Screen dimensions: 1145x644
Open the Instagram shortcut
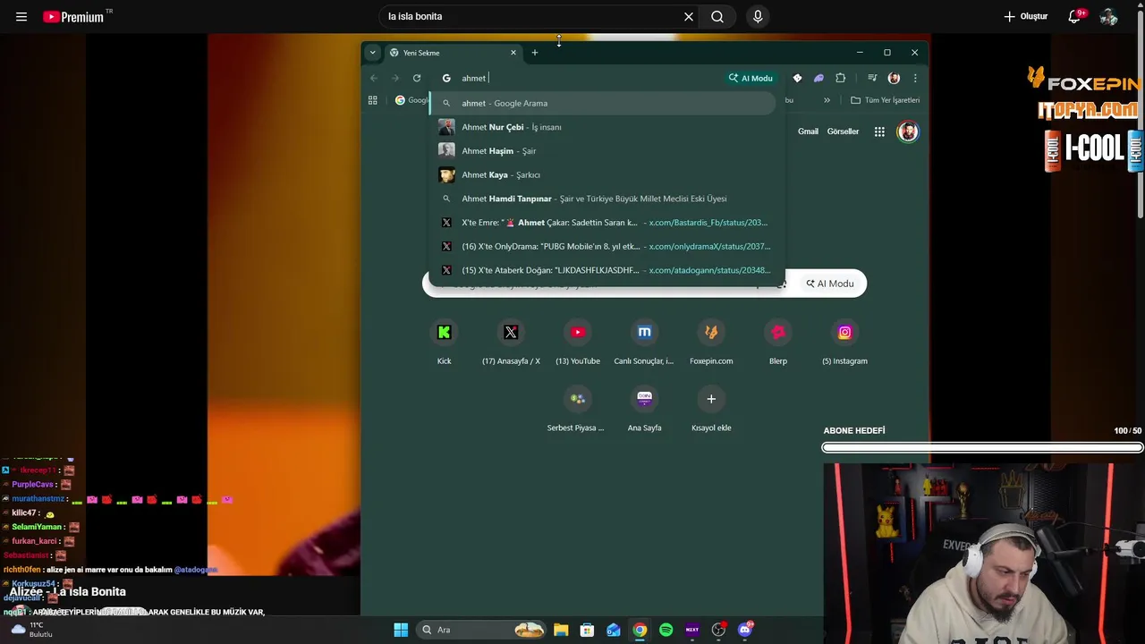(844, 343)
